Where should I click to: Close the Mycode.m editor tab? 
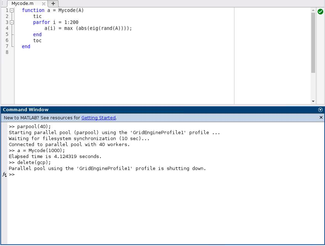[44, 4]
